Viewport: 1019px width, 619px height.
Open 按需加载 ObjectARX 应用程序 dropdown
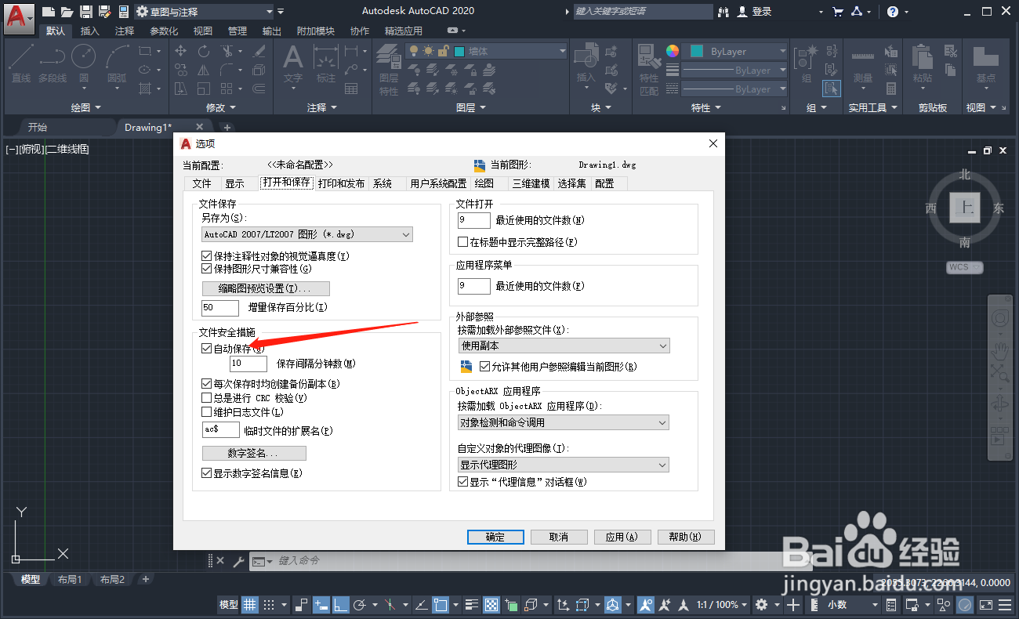(564, 422)
